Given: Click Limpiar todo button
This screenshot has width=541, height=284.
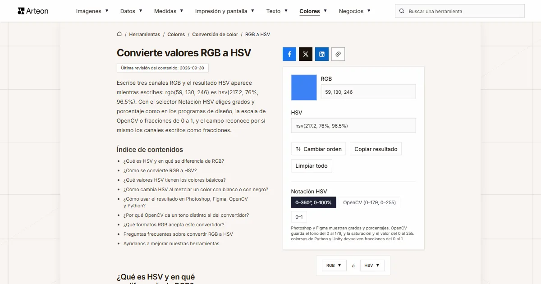Looking at the screenshot, I should click(x=312, y=166).
